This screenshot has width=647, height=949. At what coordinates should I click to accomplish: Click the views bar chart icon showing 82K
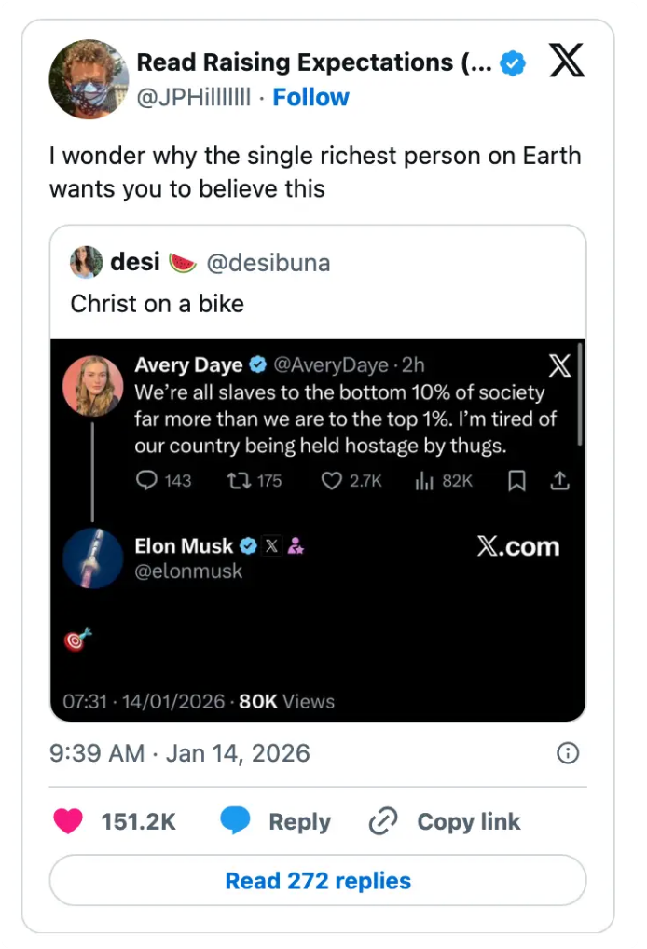point(424,480)
